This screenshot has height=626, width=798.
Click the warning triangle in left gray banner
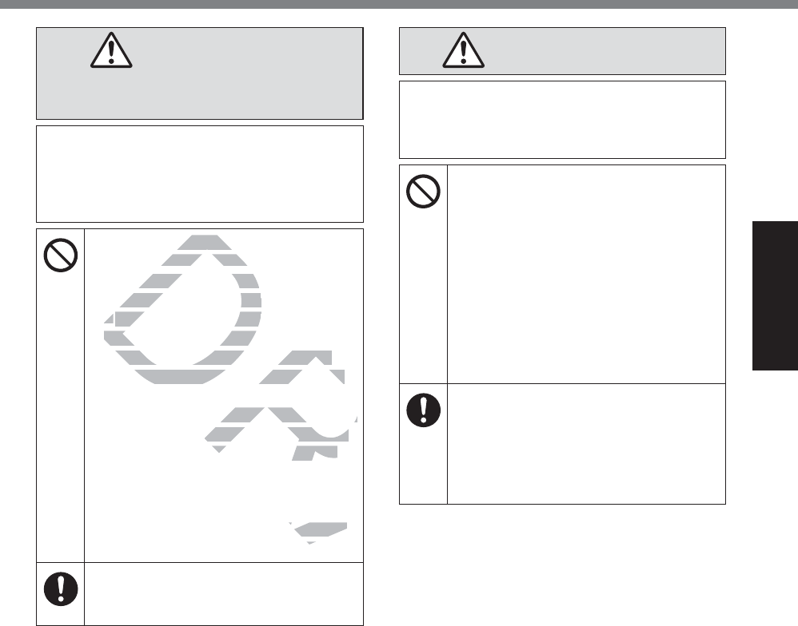111,50
